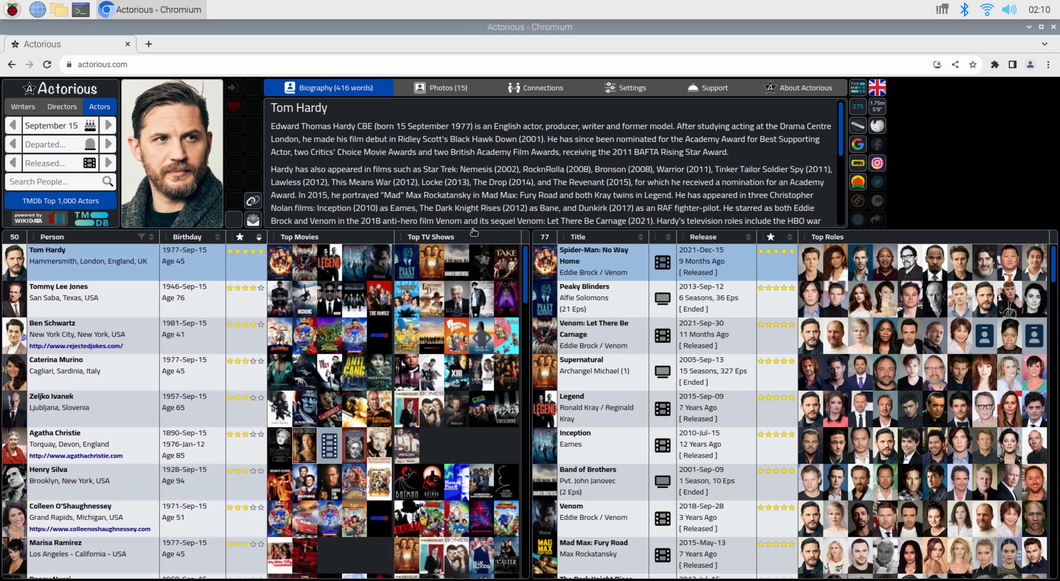The width and height of the screenshot is (1060, 581).
Task: Open About Actorious tab
Action: [798, 88]
